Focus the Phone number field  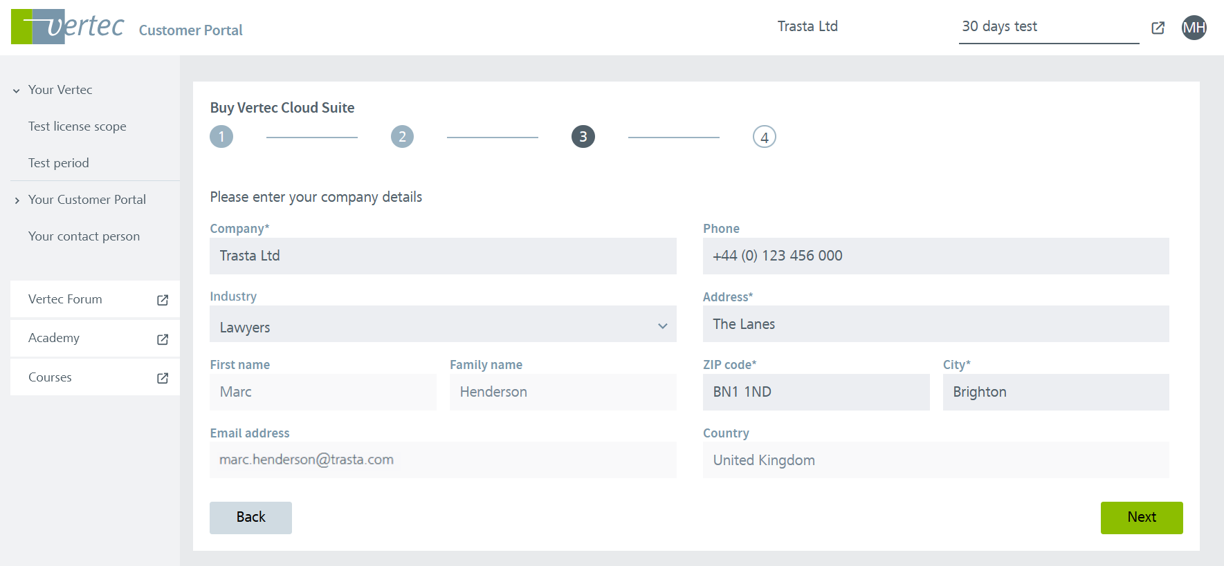(x=935, y=256)
